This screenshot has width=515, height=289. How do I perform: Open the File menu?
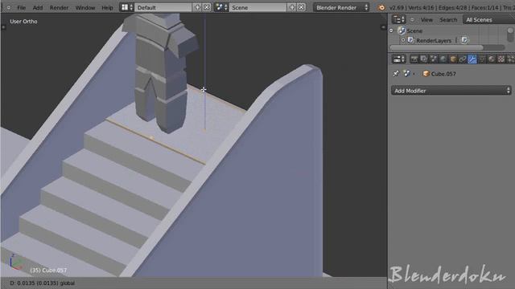tap(22, 7)
